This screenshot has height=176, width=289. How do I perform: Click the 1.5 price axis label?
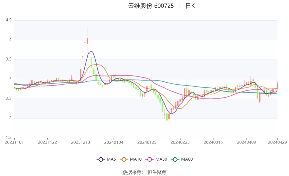click(x=9, y=137)
